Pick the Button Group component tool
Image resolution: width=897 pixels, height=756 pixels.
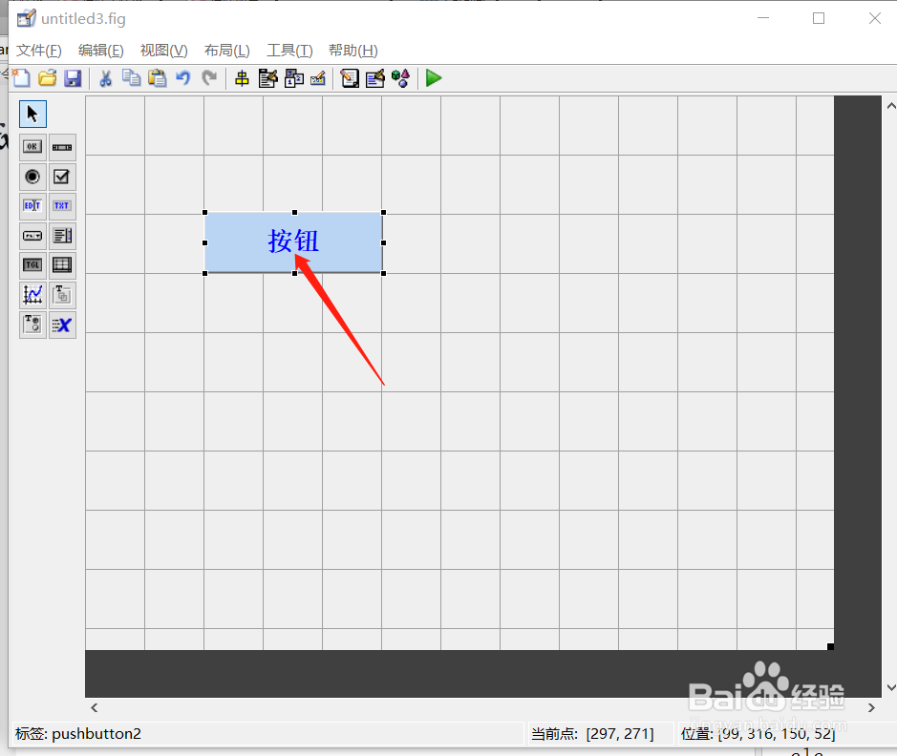point(32,325)
